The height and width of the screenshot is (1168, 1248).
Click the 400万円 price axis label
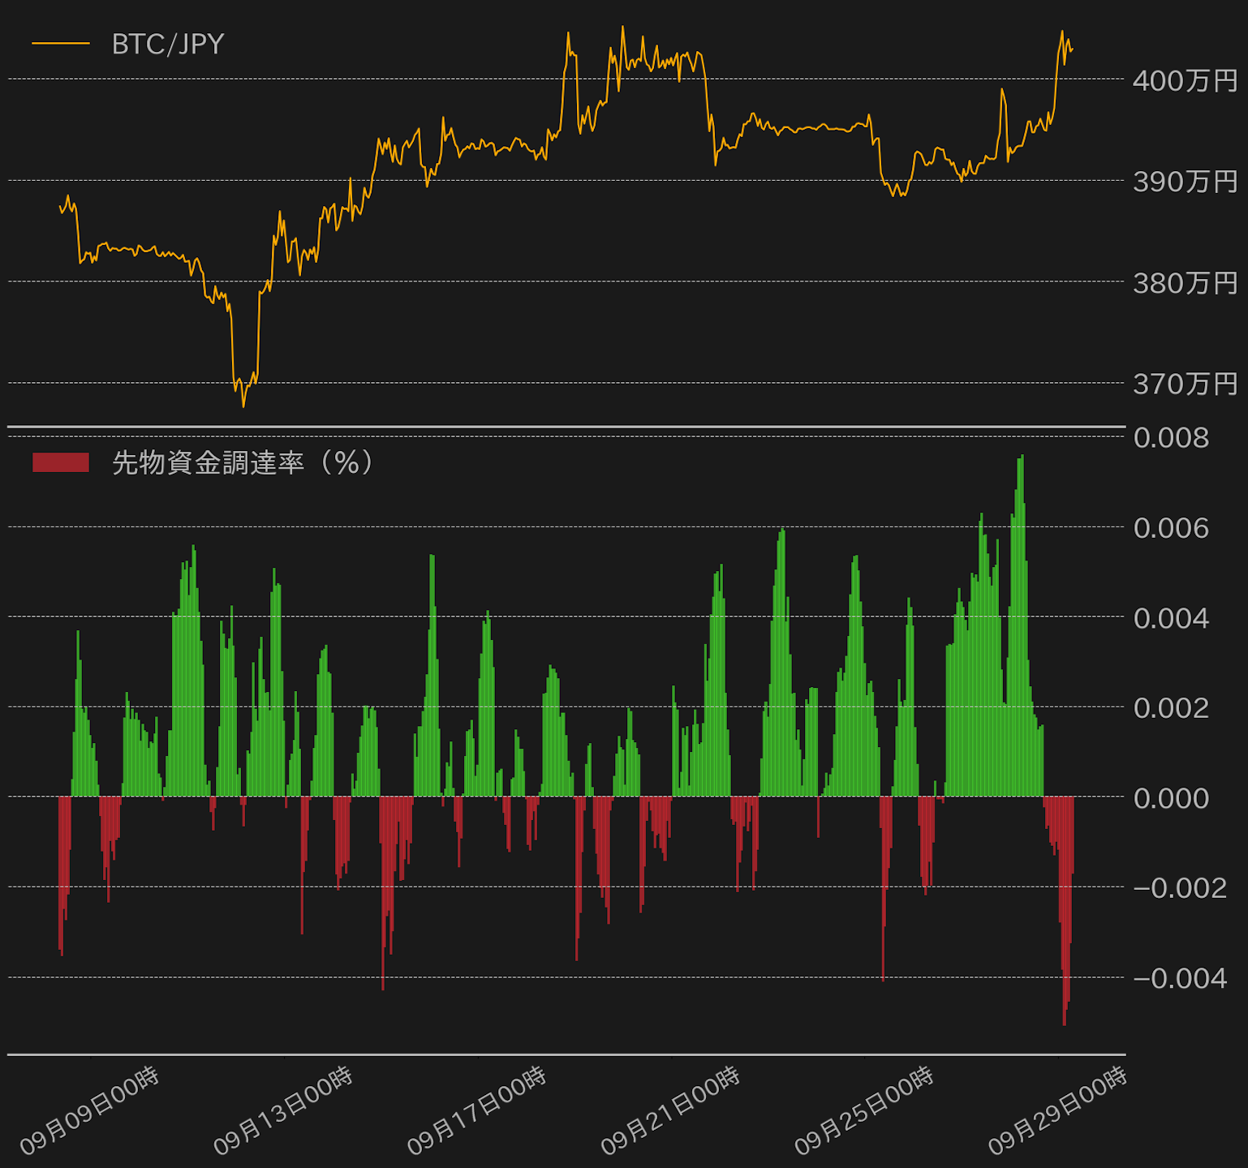pos(1185,80)
